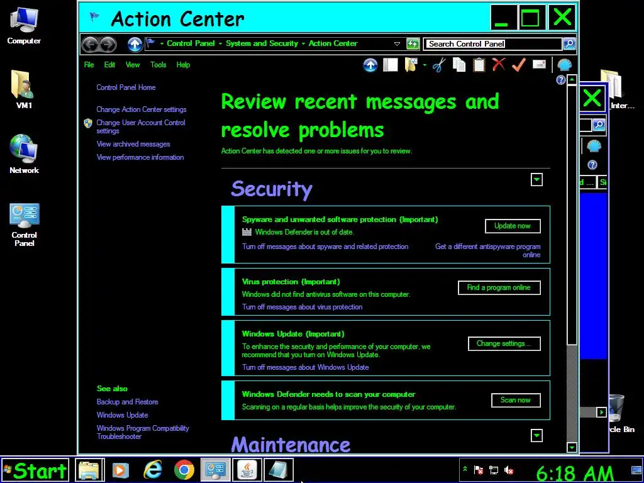Open the Tools menu
This screenshot has width=644, height=483.
pyautogui.click(x=158, y=65)
